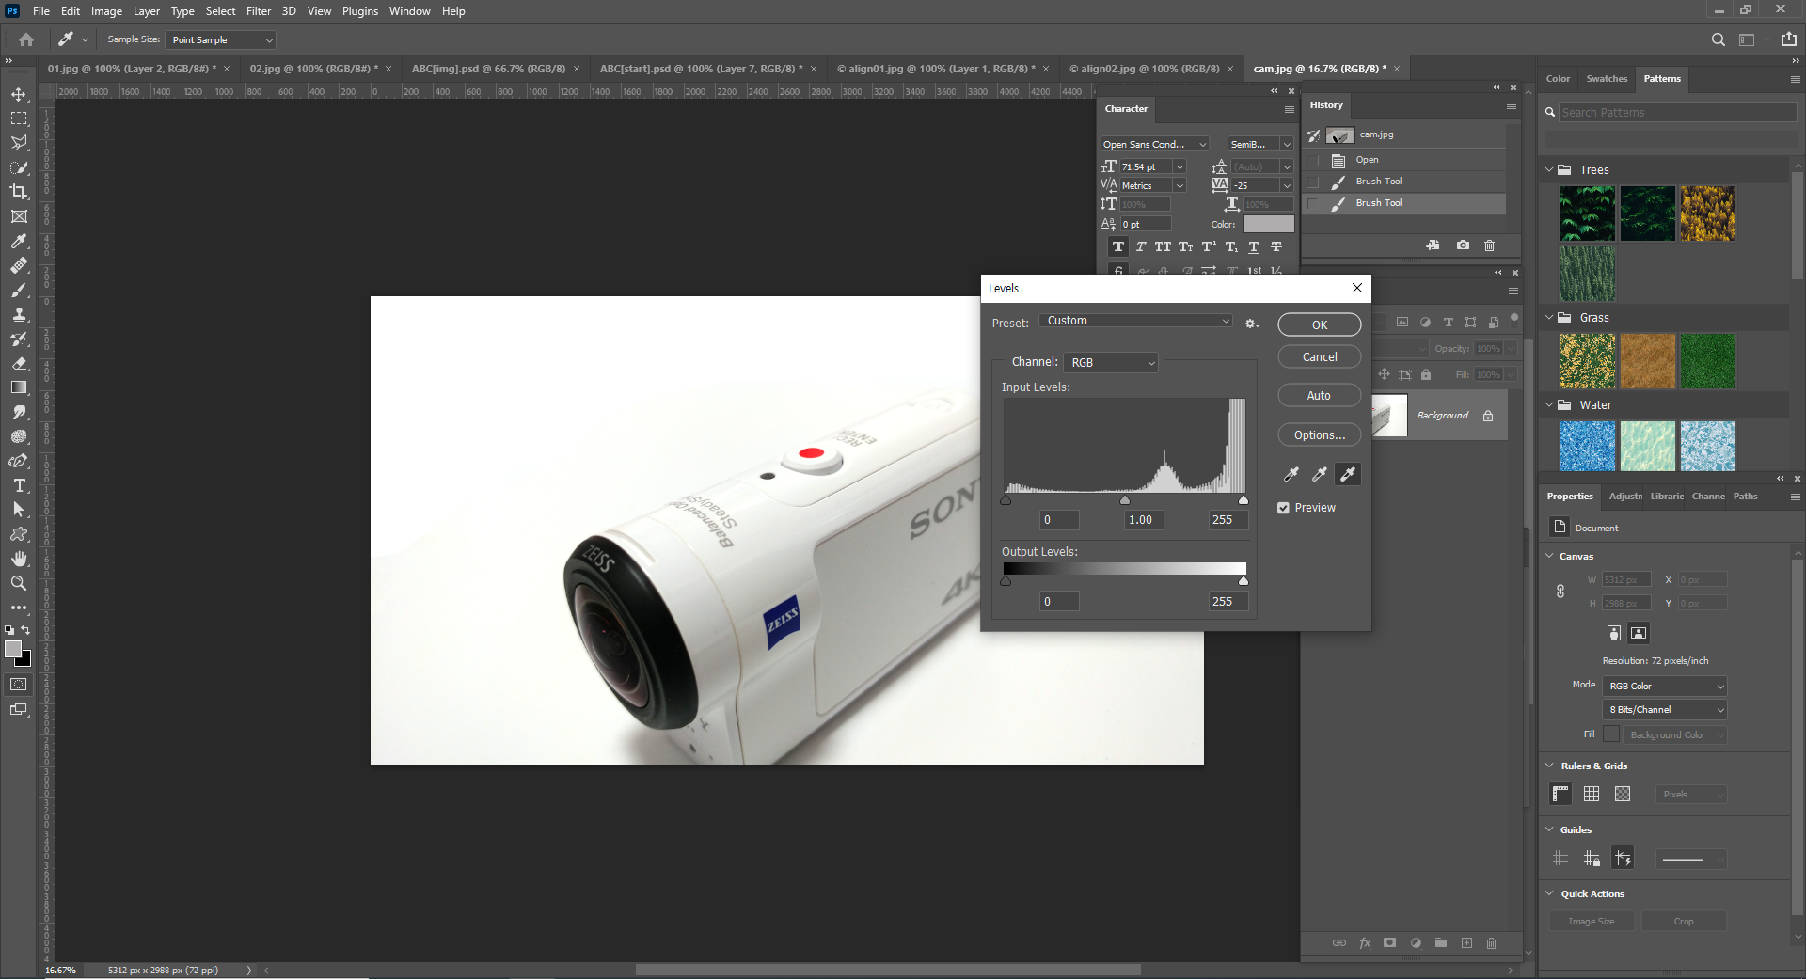Viewport: 1806px width, 979px height.
Task: Collapse the Canvas properties section
Action: [1549, 556]
